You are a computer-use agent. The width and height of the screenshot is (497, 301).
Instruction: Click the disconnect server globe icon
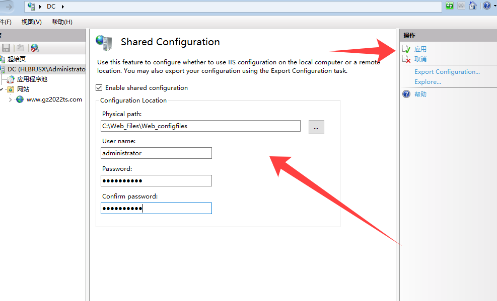click(35, 48)
